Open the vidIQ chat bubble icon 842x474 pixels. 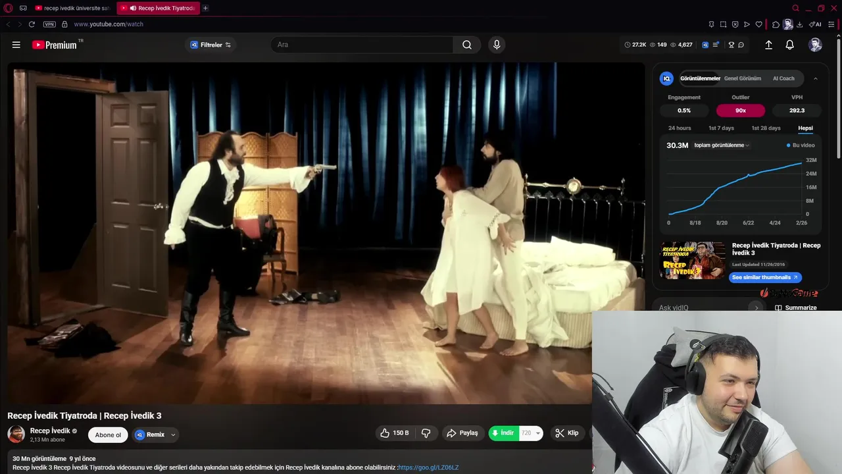[741, 45]
